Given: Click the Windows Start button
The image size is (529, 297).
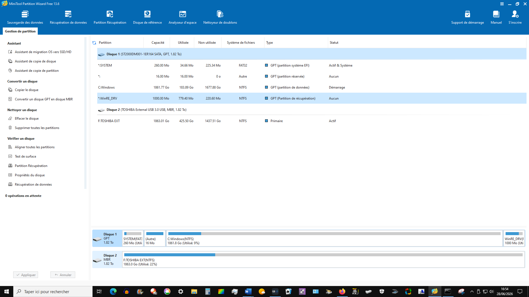Looking at the screenshot, I should [x=7, y=291].
